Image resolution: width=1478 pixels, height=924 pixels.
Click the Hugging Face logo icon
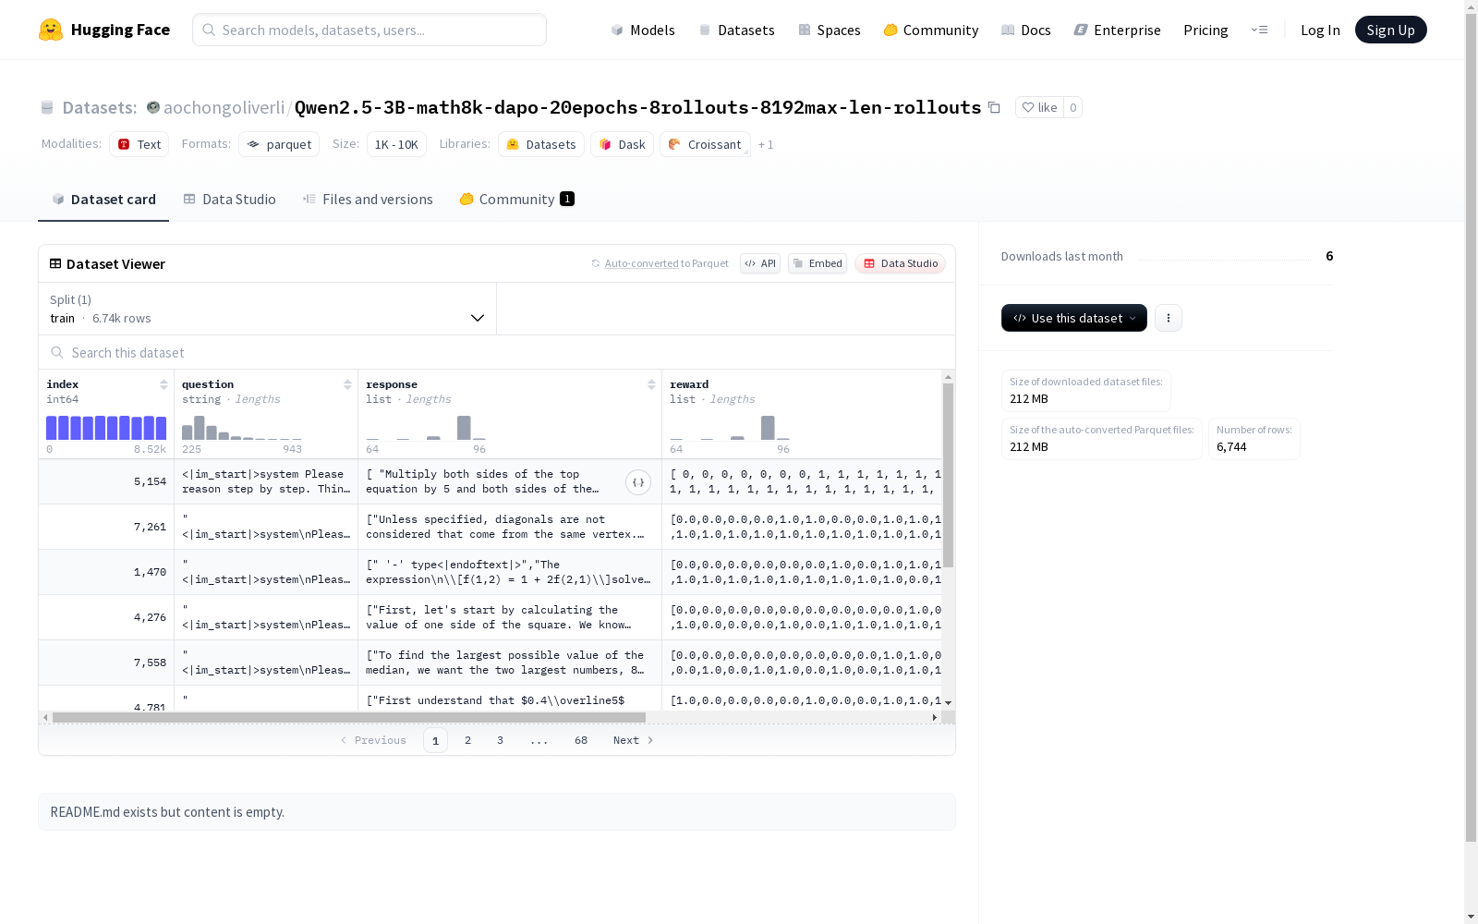(51, 30)
